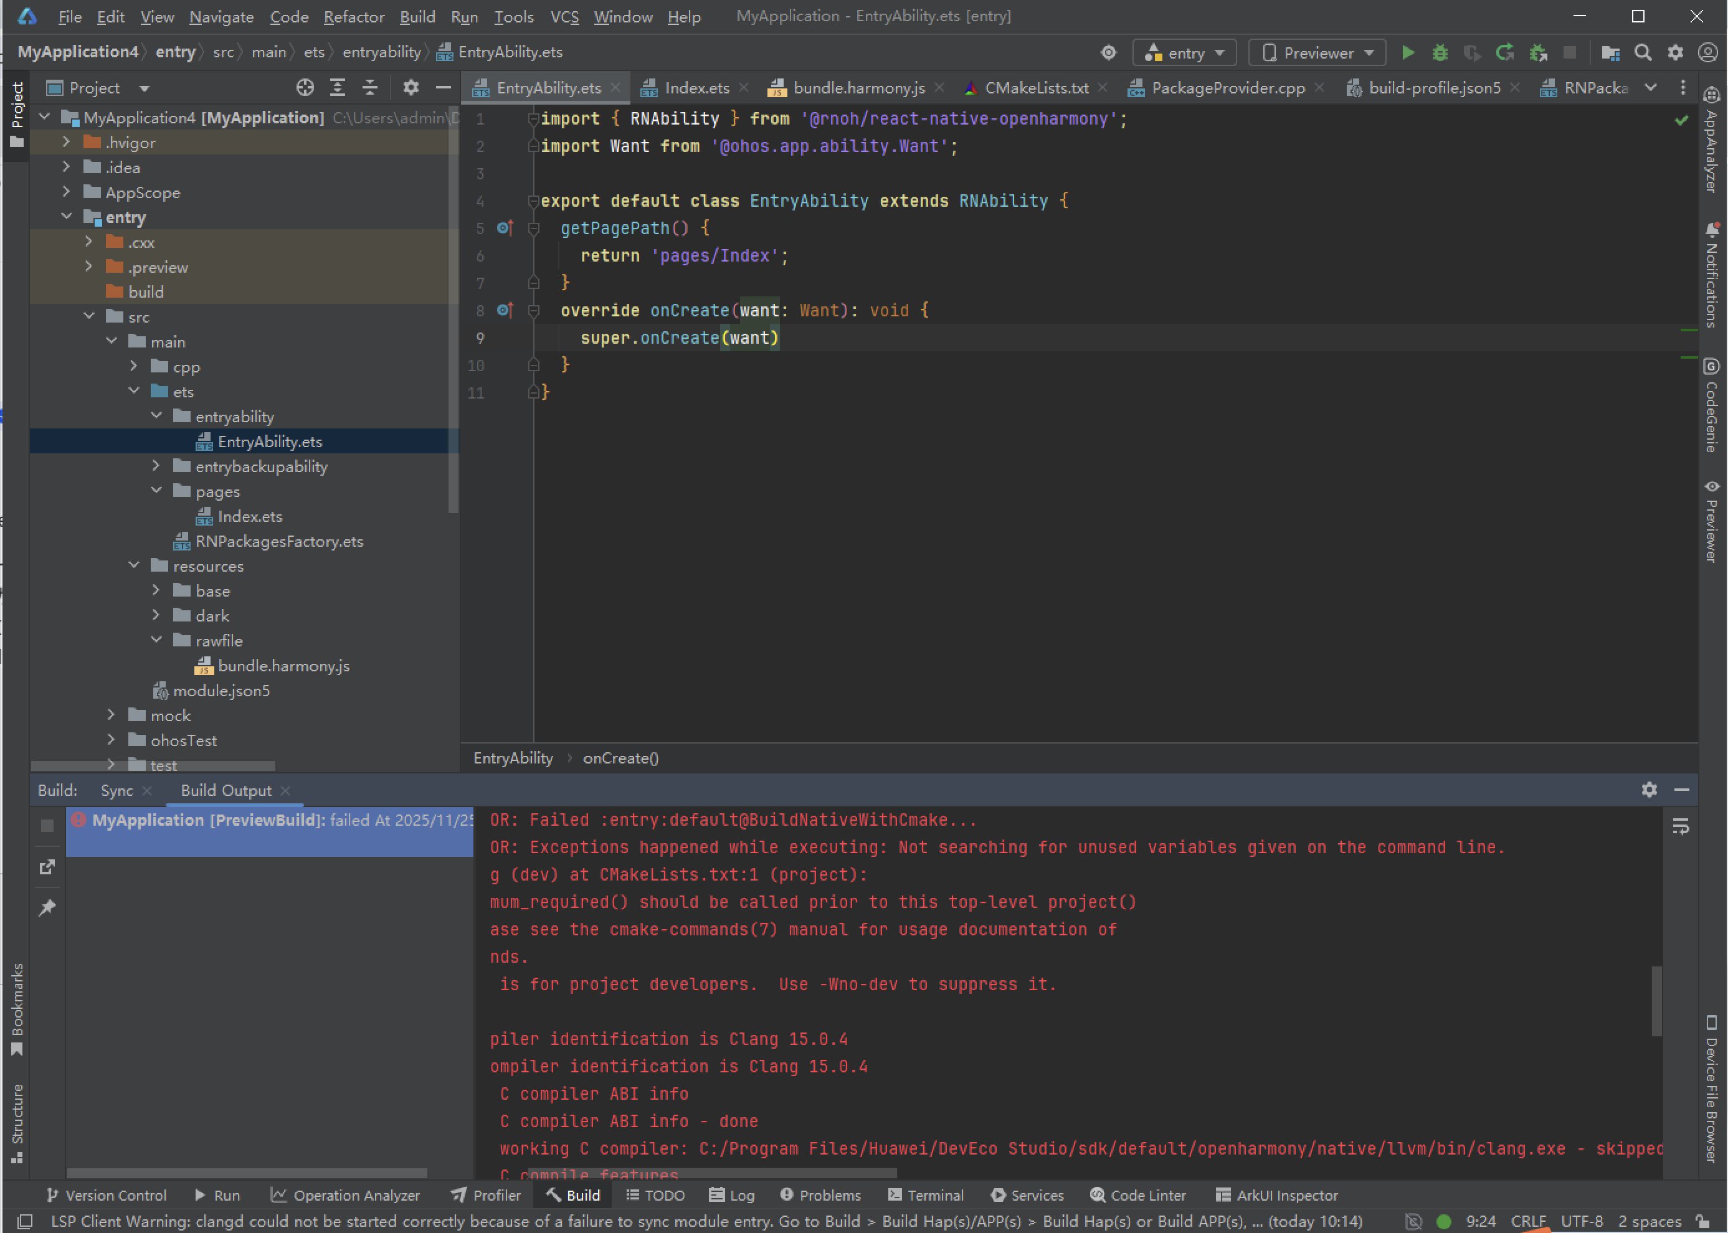Toggle soft-wrap in the Build Output console

click(1680, 826)
